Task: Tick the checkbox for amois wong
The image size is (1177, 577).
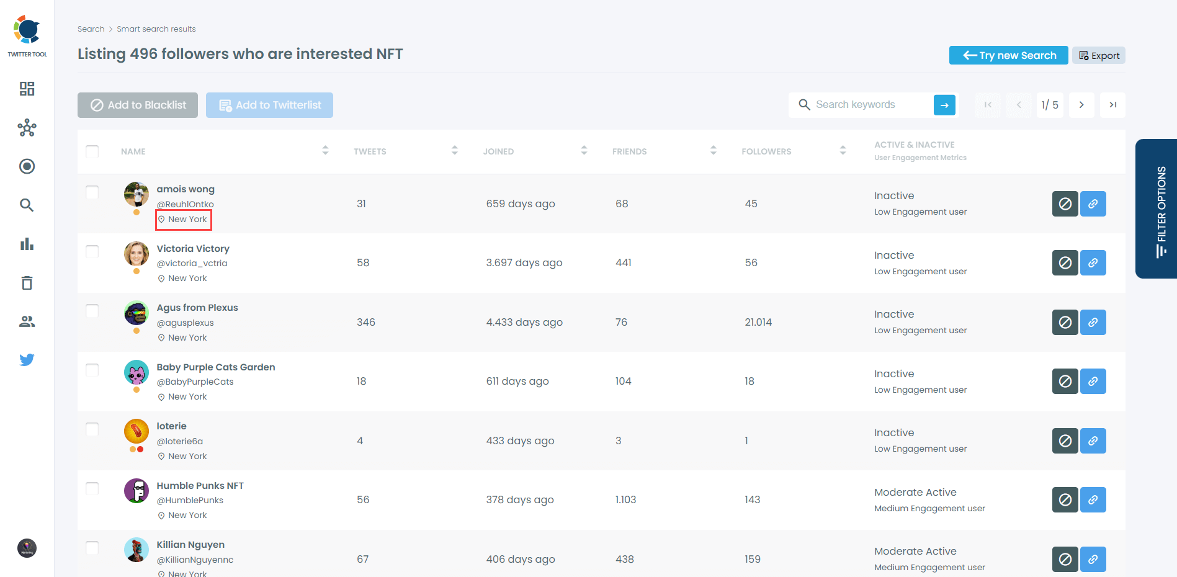Action: pyautogui.click(x=92, y=192)
